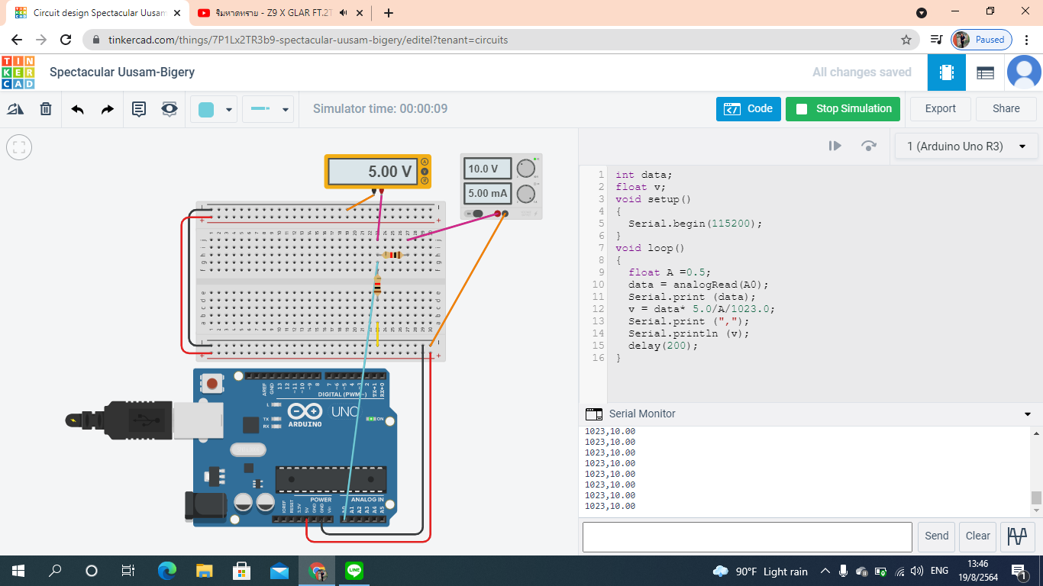This screenshot has width=1043, height=586.
Task: Click the Tinkercad logo
Action: [18, 72]
